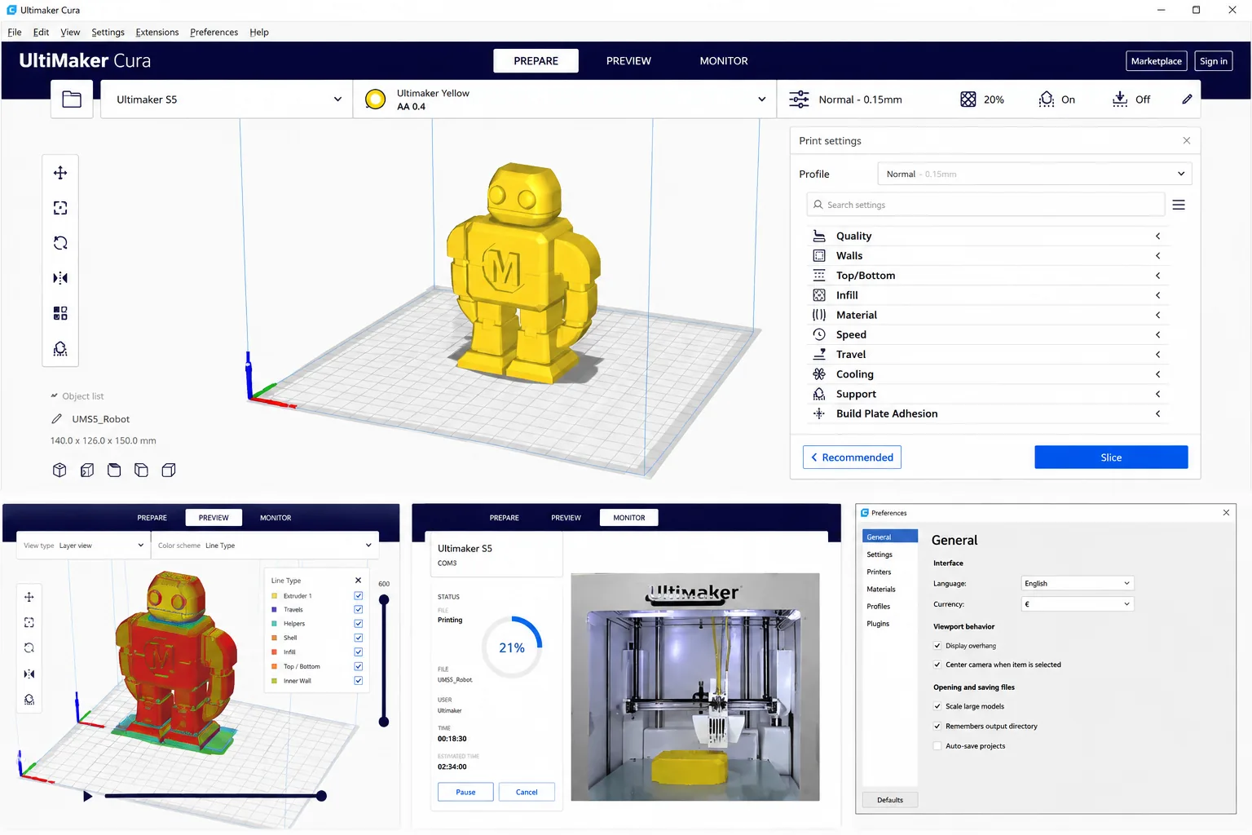Toggle Helpers line type checkbox

click(x=358, y=624)
